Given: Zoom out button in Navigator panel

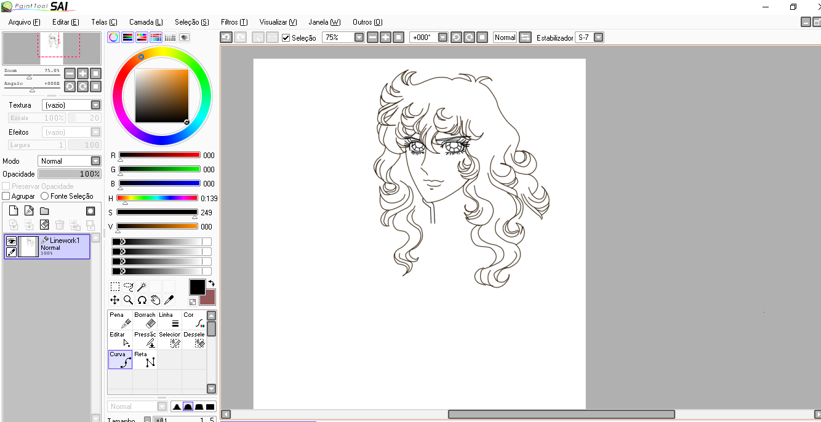Looking at the screenshot, I should click(70, 73).
